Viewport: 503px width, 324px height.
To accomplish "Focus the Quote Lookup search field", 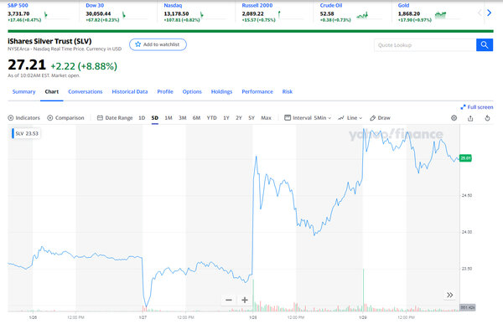I will click(x=425, y=45).
